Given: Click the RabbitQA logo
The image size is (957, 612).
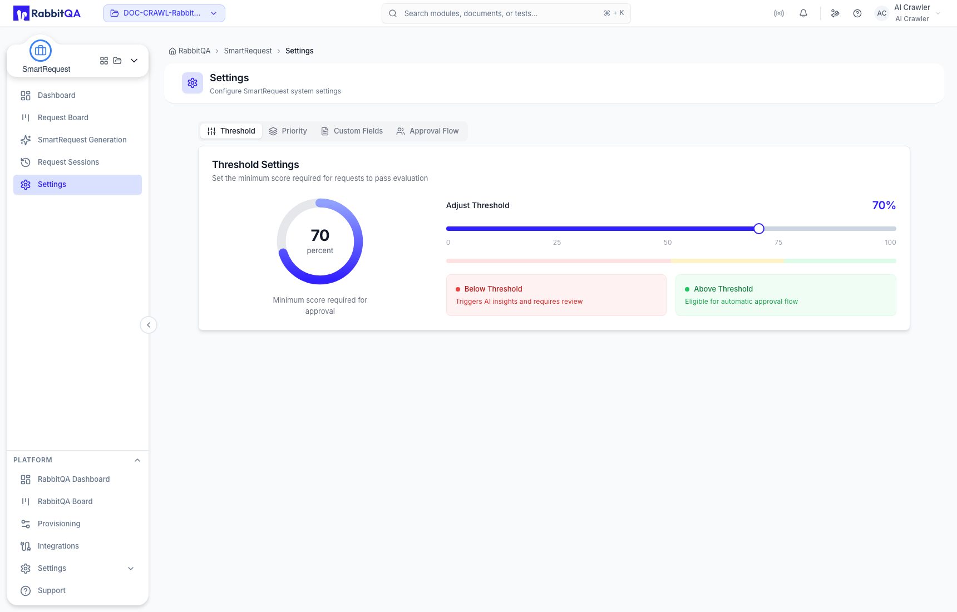Looking at the screenshot, I should click(x=47, y=13).
